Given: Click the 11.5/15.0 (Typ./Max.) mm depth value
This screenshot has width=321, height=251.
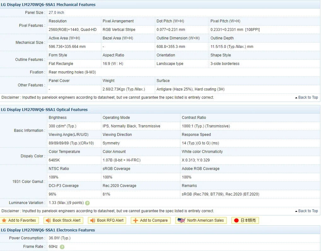Looking at the screenshot, I should point(232,46).
